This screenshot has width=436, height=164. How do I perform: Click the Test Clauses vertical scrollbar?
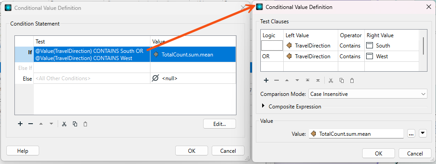(423, 46)
